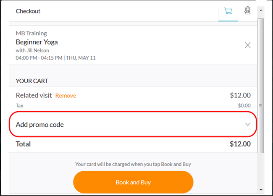
Task: Click the Remove link beside Related visit
Action: tap(66, 96)
